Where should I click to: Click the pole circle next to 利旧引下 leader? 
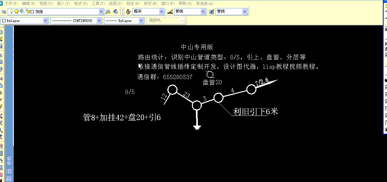(218, 97)
